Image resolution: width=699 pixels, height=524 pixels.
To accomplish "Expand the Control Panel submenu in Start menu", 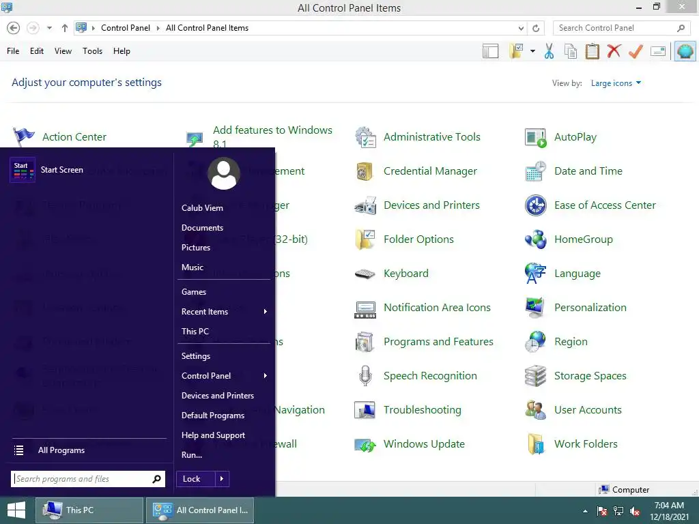I will coord(265,376).
